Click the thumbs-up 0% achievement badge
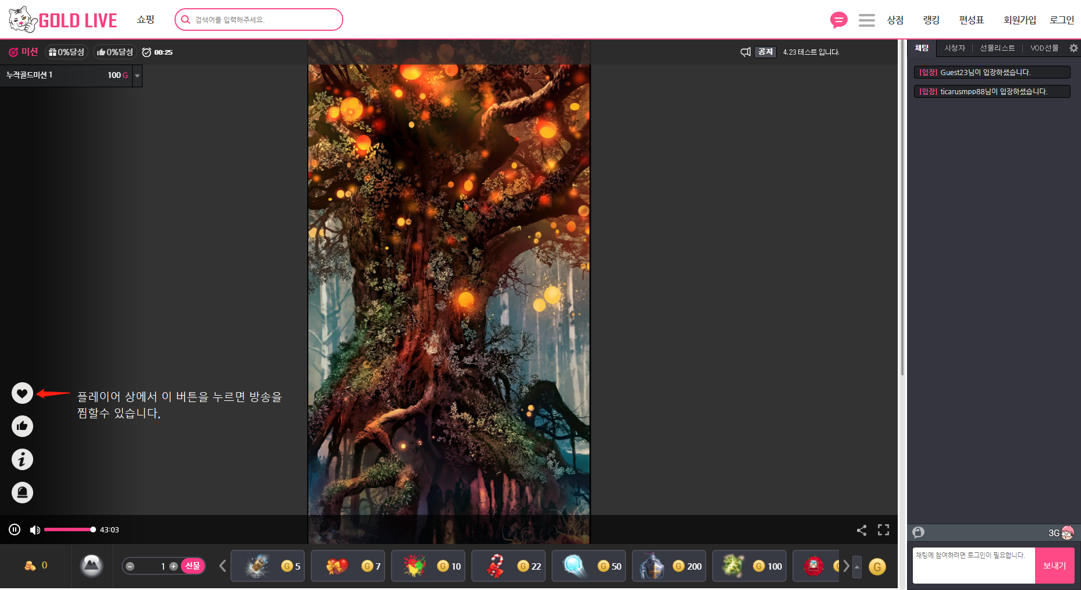Screen dimensions: 1081x590 tap(115, 52)
